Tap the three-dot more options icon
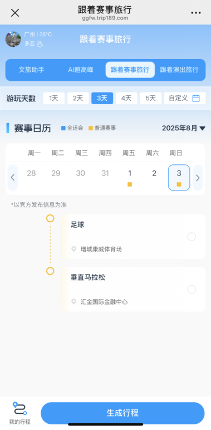This screenshot has height=430, width=211. click(196, 13)
